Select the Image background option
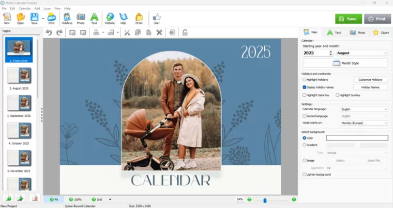393x208 pixels. click(304, 160)
